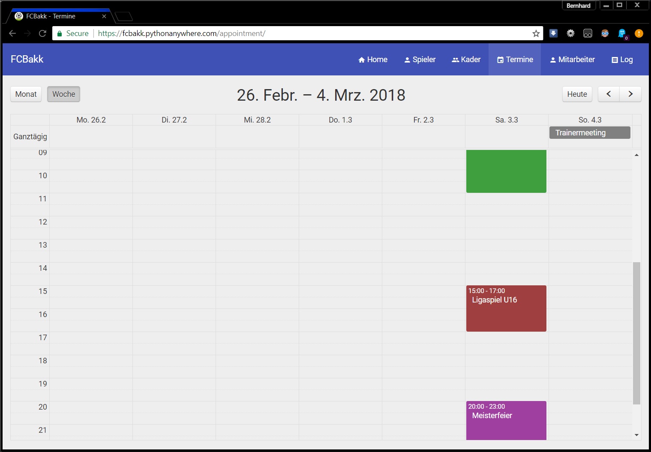Image resolution: width=651 pixels, height=452 pixels.
Task: Switch calendar to Monat view
Action: click(26, 94)
